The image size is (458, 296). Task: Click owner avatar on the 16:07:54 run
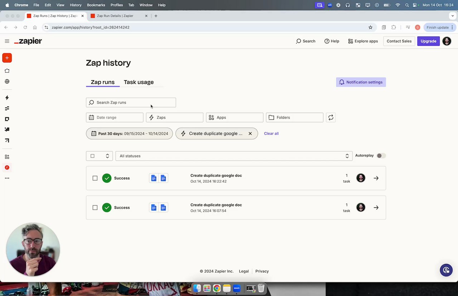click(x=361, y=207)
